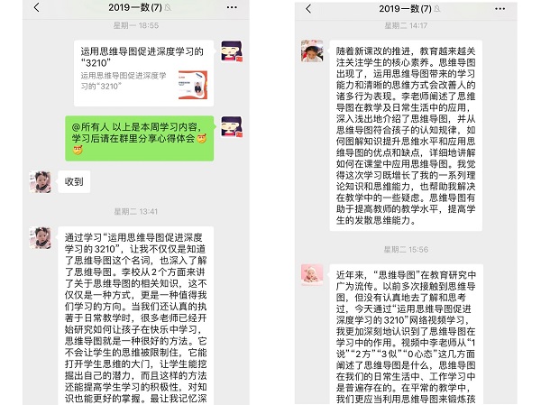
Task: Tap sender avatar beside shared article
Action: pyautogui.click(x=232, y=51)
